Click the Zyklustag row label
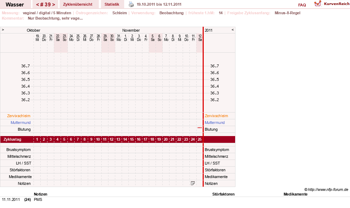Viewport: 350px width, 208px height. 12,139
